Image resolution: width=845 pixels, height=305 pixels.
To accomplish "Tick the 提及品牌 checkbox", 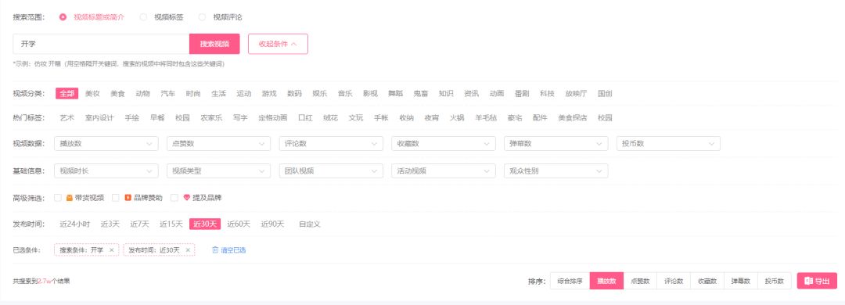I will point(174,198).
